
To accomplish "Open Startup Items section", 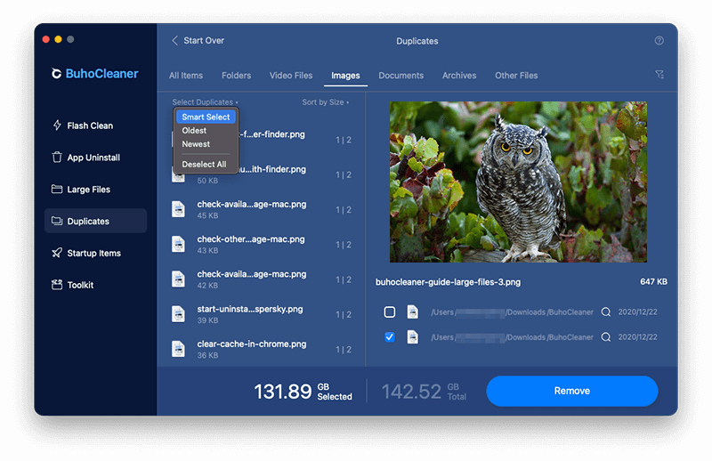I will [95, 253].
